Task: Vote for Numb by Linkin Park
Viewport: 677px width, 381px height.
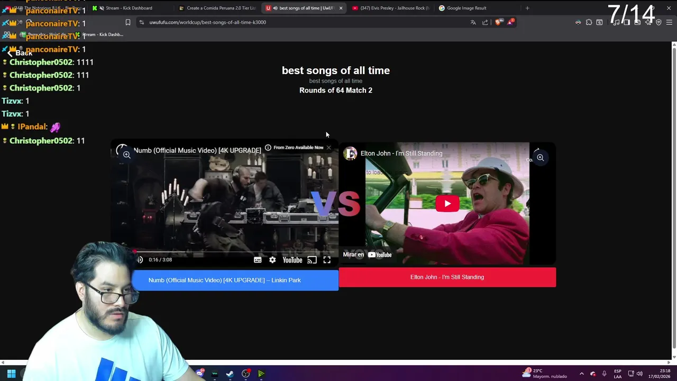Action: (235, 280)
